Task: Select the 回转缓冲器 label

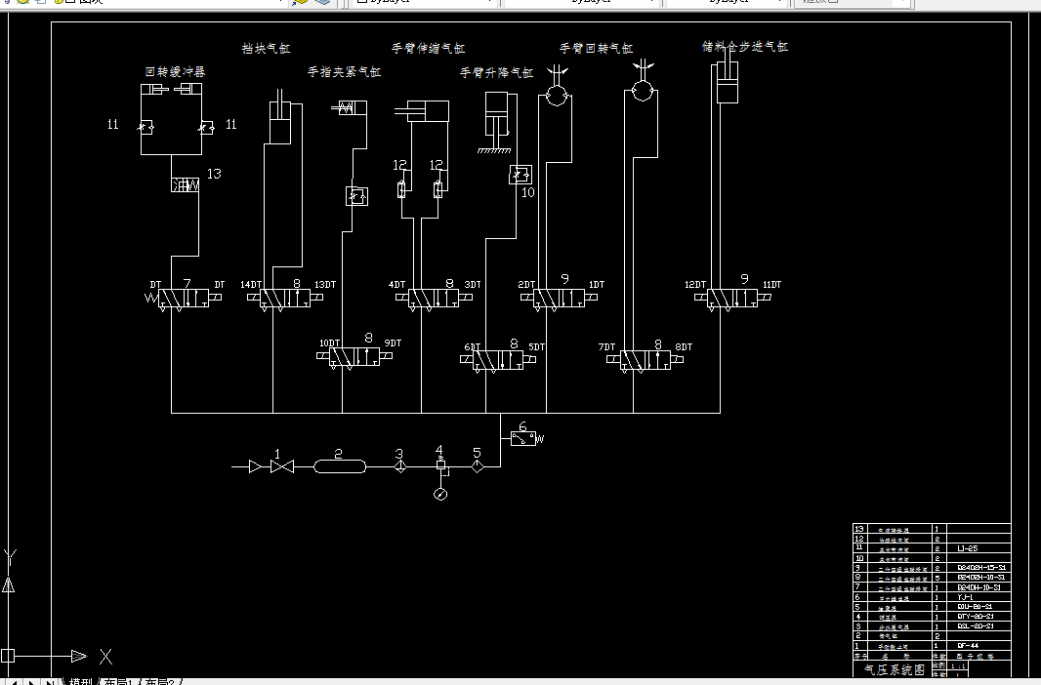Action: point(175,71)
